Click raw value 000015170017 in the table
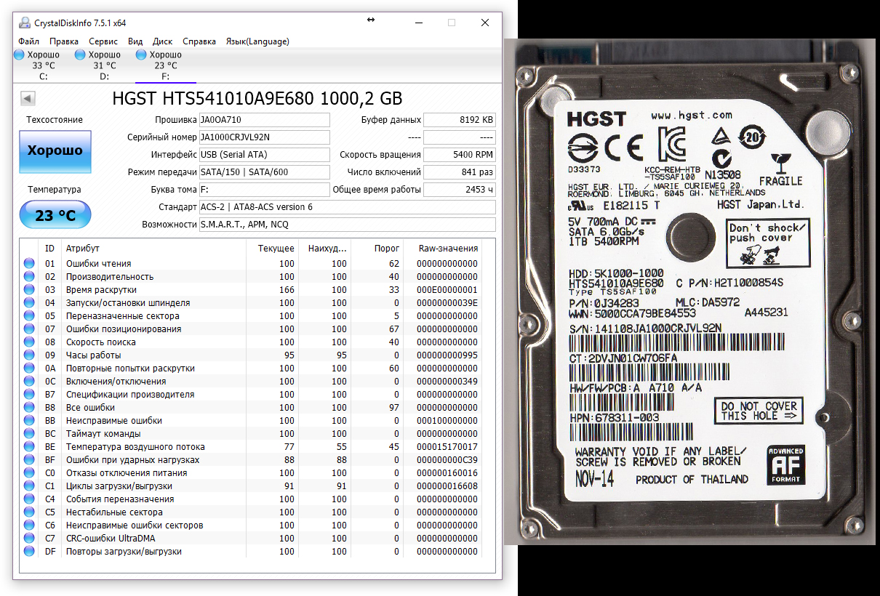 click(447, 447)
